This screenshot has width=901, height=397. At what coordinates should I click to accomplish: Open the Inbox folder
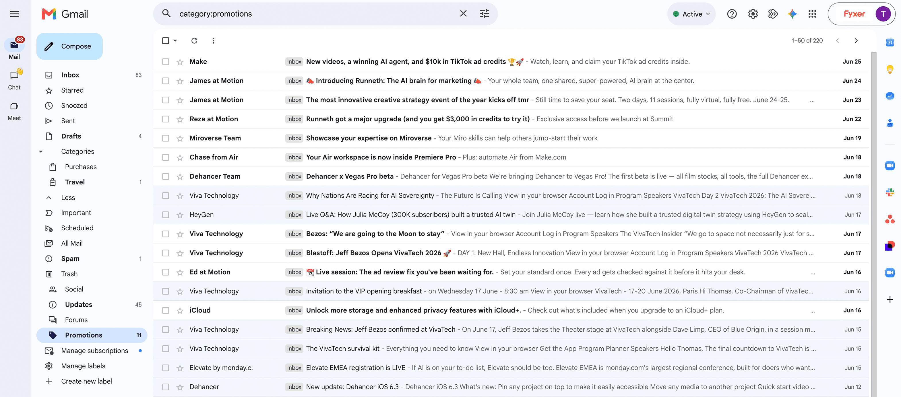tap(92, 75)
